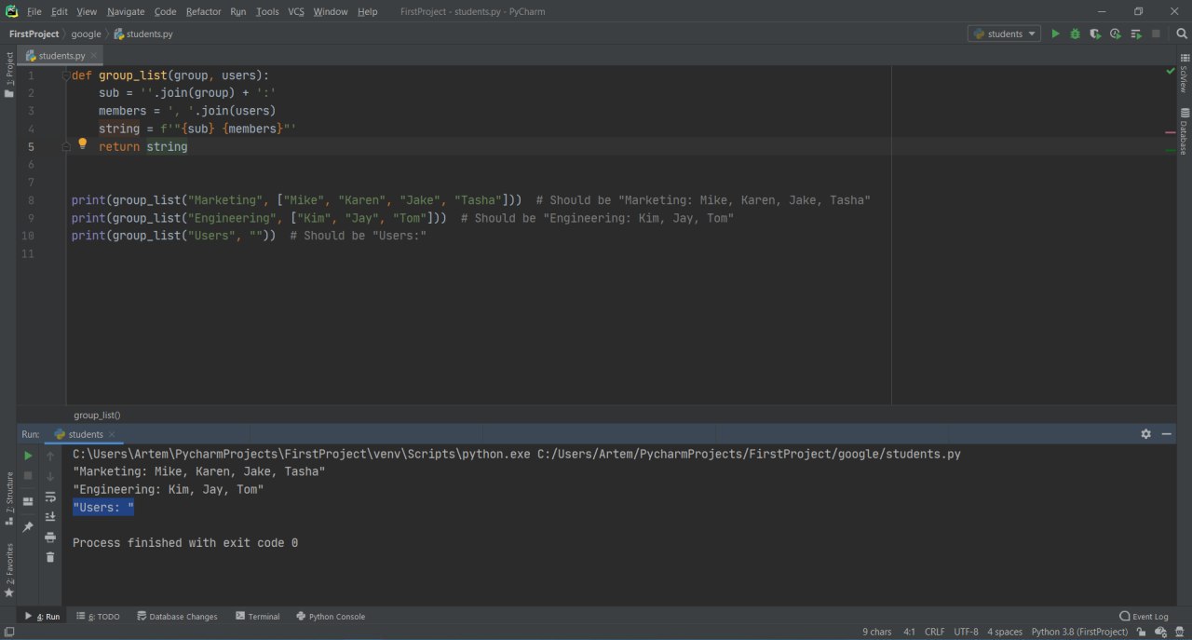Click the yellow light bulb intention icon
The width and height of the screenshot is (1192, 640).
pyautogui.click(x=82, y=144)
